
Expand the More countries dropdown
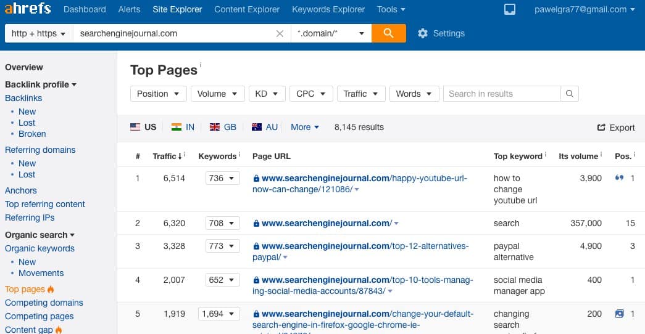(x=305, y=128)
